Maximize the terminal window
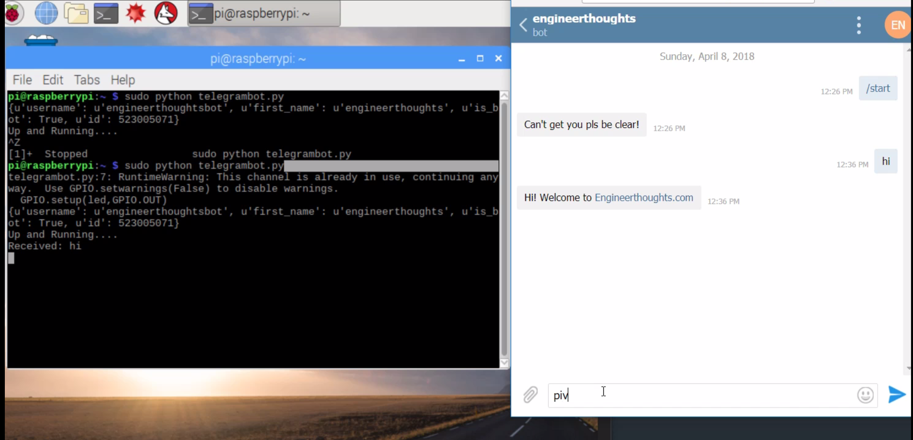 (x=480, y=59)
